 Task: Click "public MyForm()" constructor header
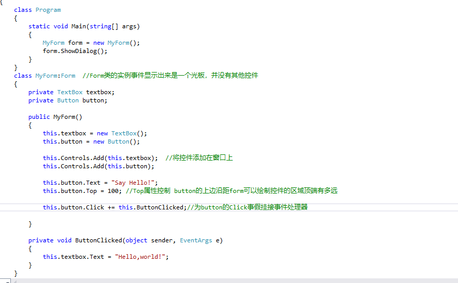55,117
